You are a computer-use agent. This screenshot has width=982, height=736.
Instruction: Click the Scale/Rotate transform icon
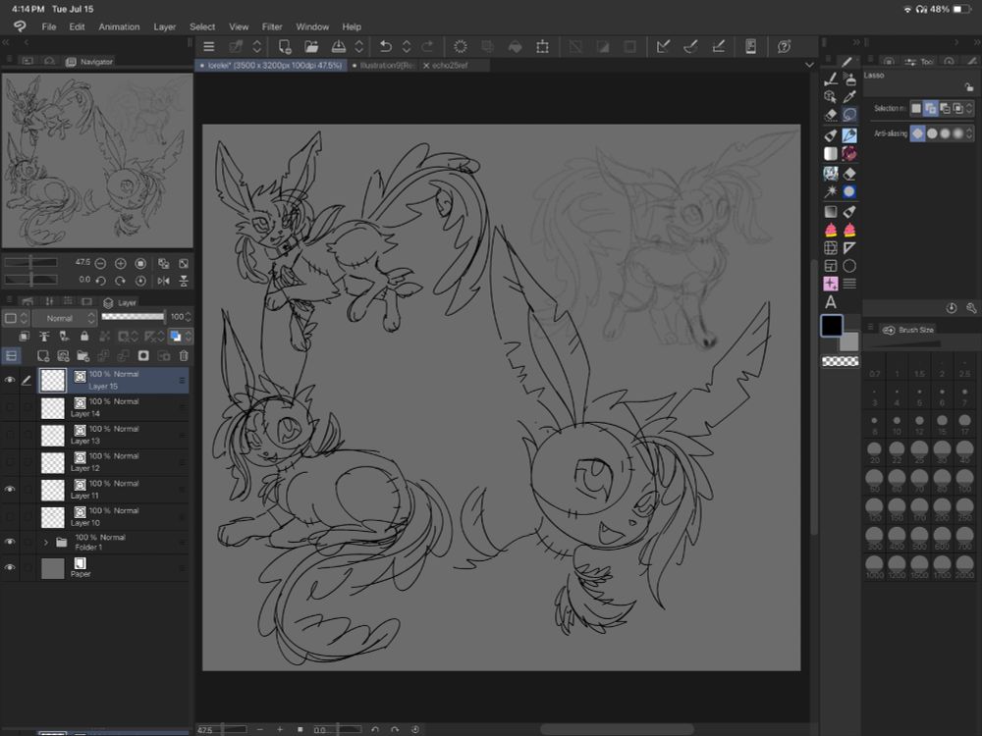pos(542,47)
